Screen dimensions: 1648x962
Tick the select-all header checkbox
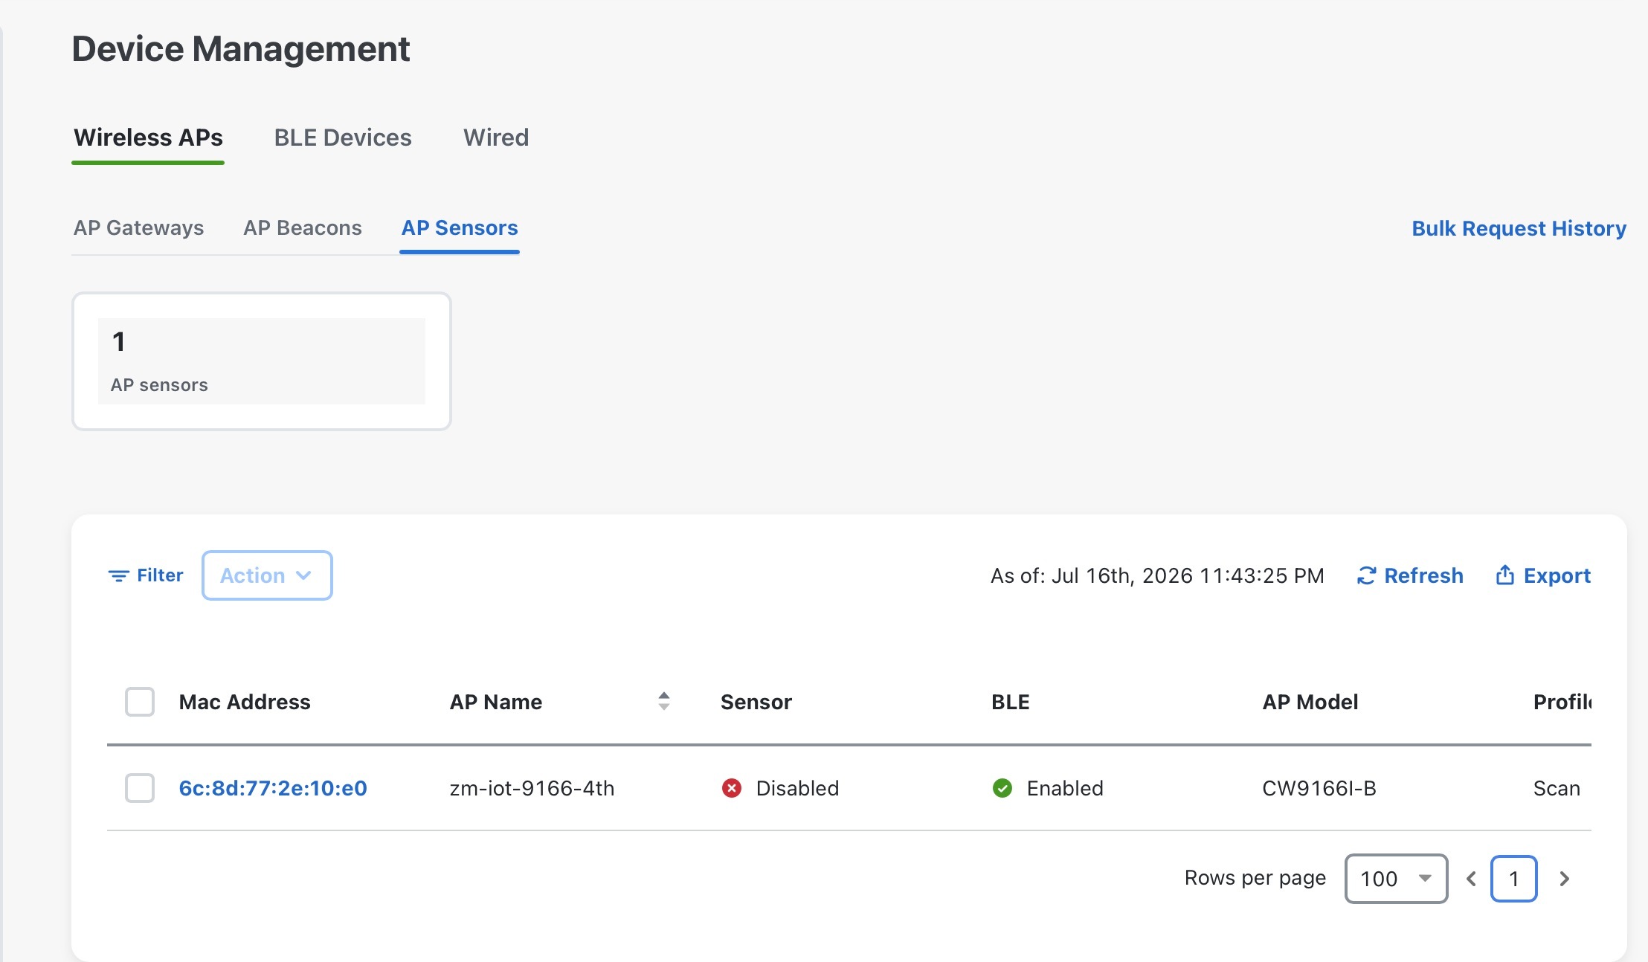point(140,702)
